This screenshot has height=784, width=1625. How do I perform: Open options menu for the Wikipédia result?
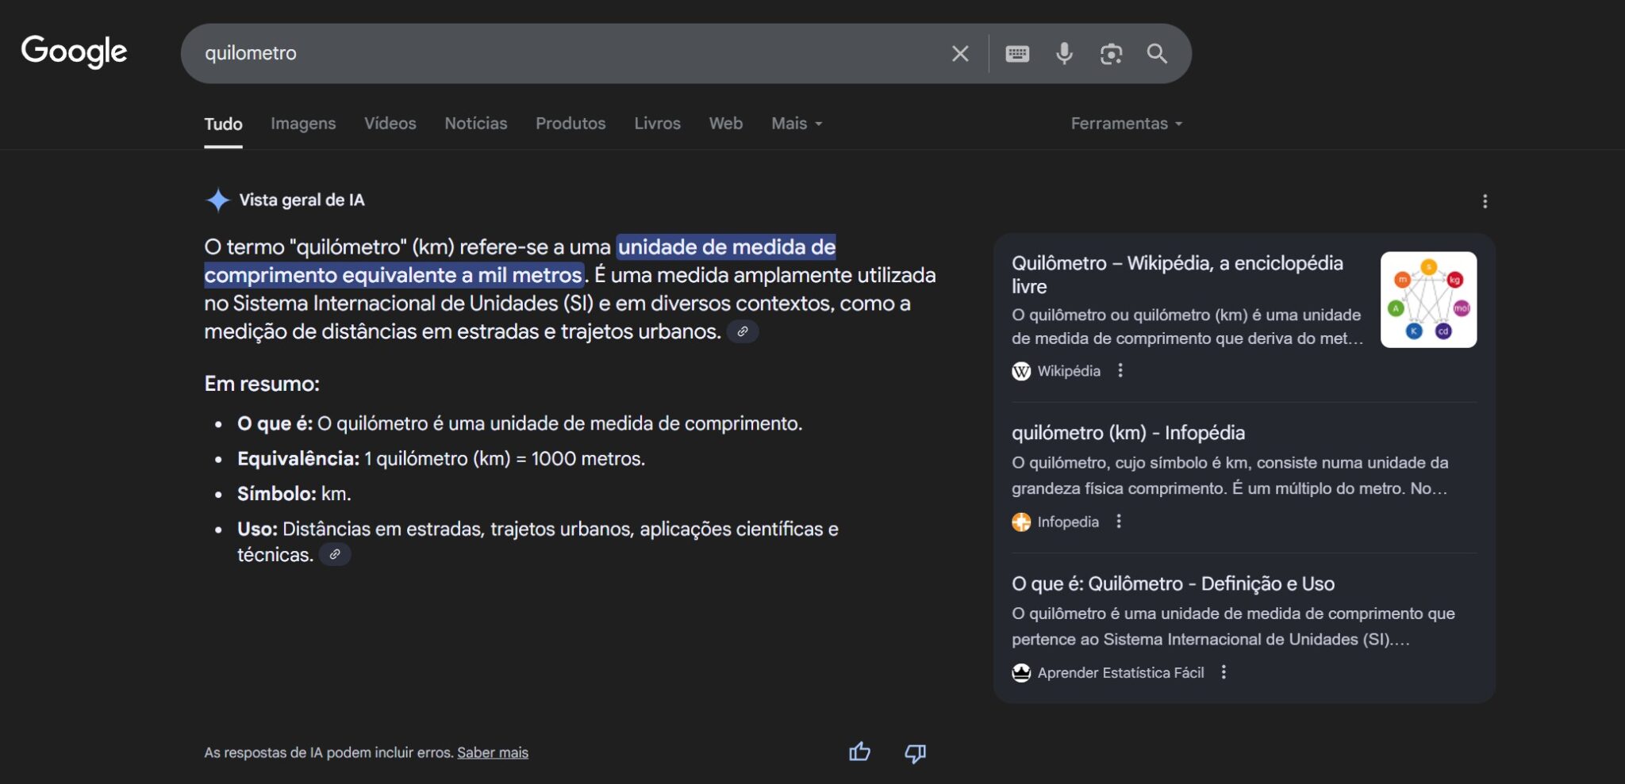coord(1120,370)
